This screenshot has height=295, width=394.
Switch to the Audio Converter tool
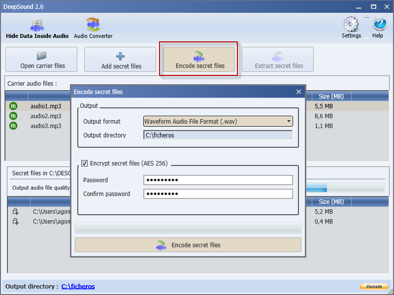click(93, 29)
